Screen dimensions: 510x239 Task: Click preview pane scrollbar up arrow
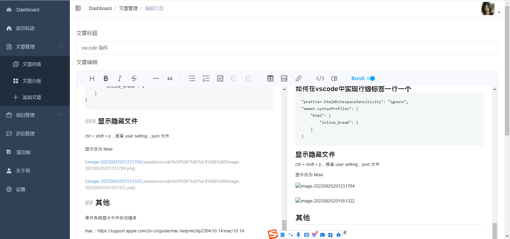click(x=495, y=89)
